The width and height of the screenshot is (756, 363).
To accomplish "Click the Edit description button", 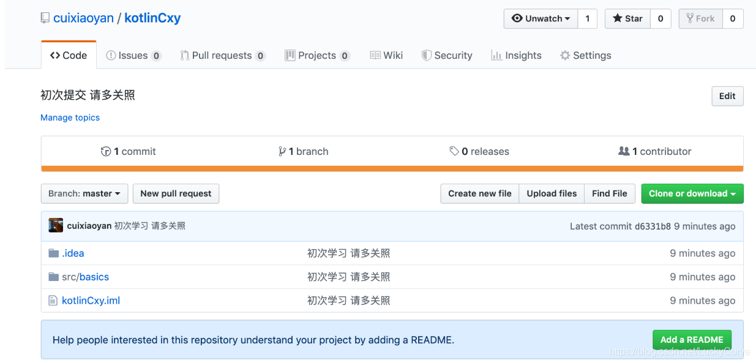I will 727,96.
